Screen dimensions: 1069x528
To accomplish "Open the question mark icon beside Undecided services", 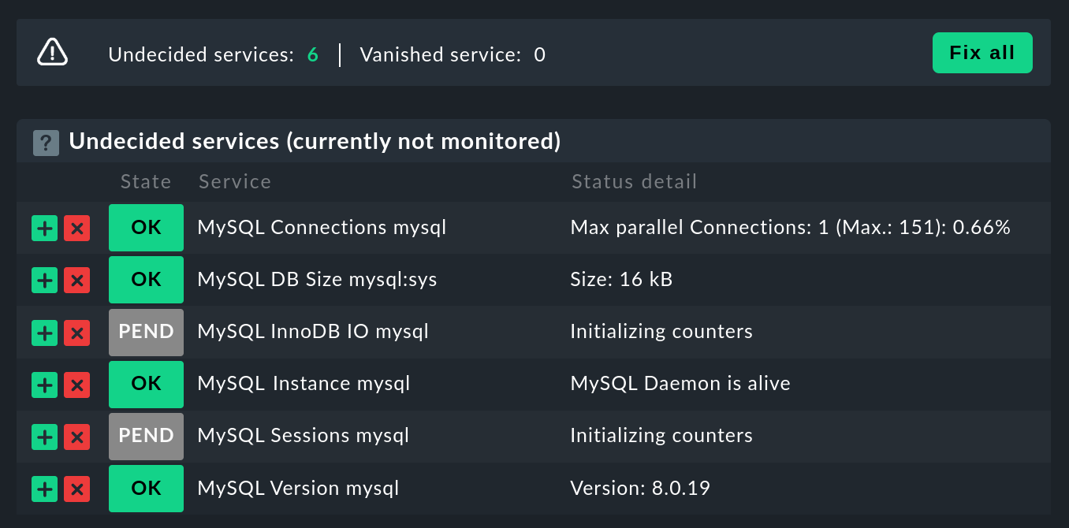I will tap(46, 143).
